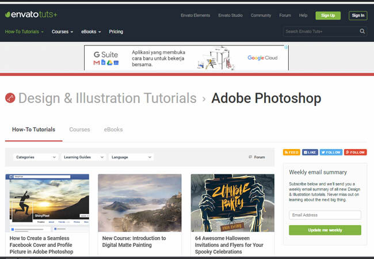Click the Adobe Photoshop heading text
This screenshot has width=374, height=259.
click(x=266, y=98)
